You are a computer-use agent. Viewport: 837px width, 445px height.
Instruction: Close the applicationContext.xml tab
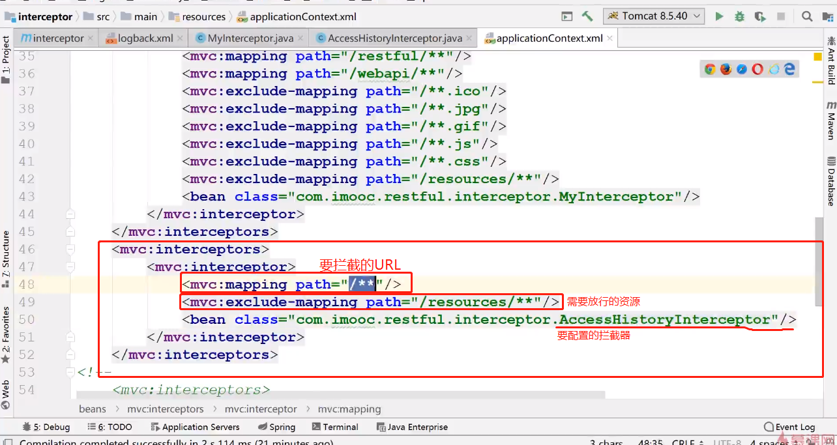(609, 38)
